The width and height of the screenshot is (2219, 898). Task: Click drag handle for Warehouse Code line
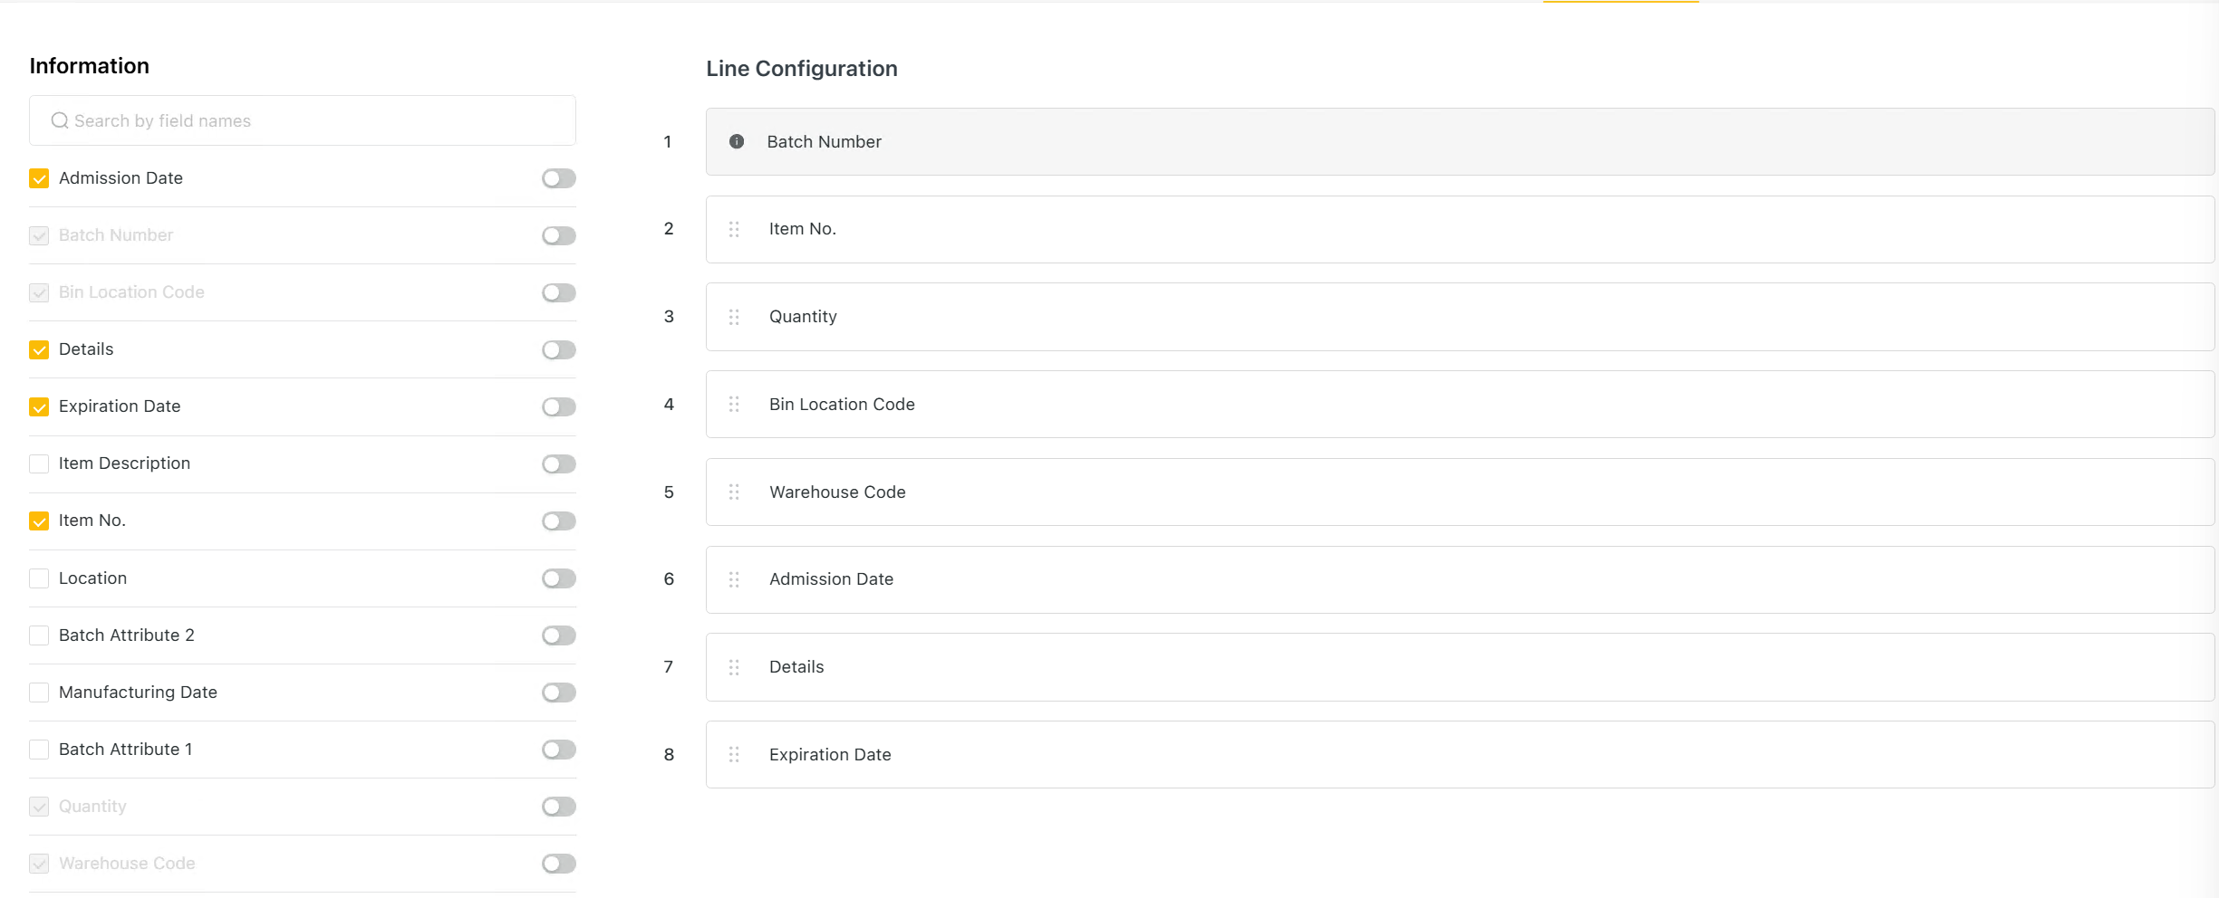[734, 492]
